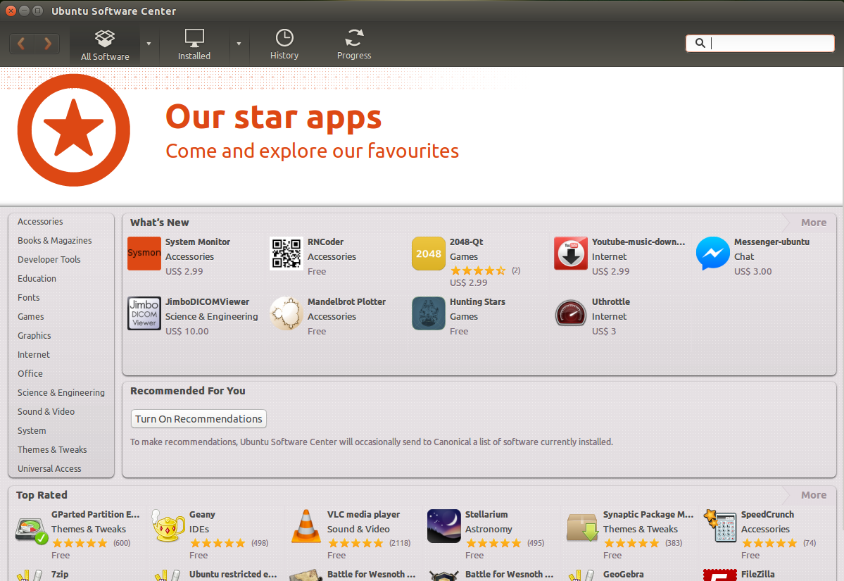844x581 pixels.
Task: Click the GeoGebra app title
Action: [x=623, y=574]
